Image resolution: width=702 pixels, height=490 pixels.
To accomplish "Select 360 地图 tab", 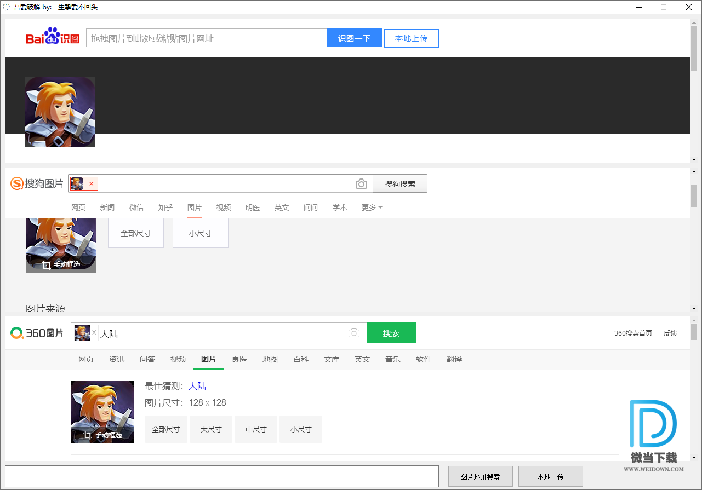I will [x=270, y=359].
